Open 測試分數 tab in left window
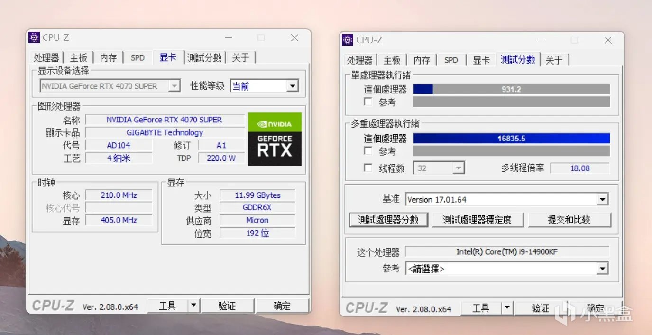This screenshot has width=652, height=335. [204, 57]
